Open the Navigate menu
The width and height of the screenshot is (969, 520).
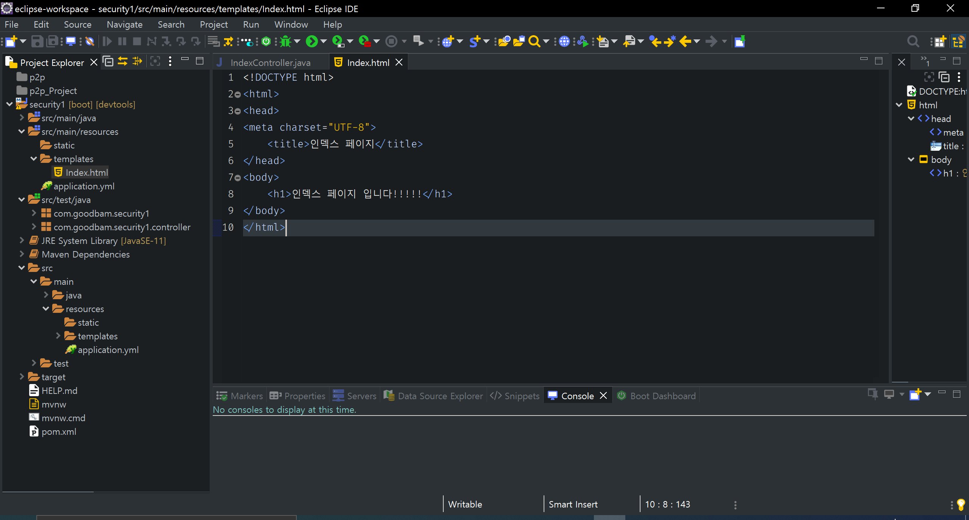coord(125,25)
